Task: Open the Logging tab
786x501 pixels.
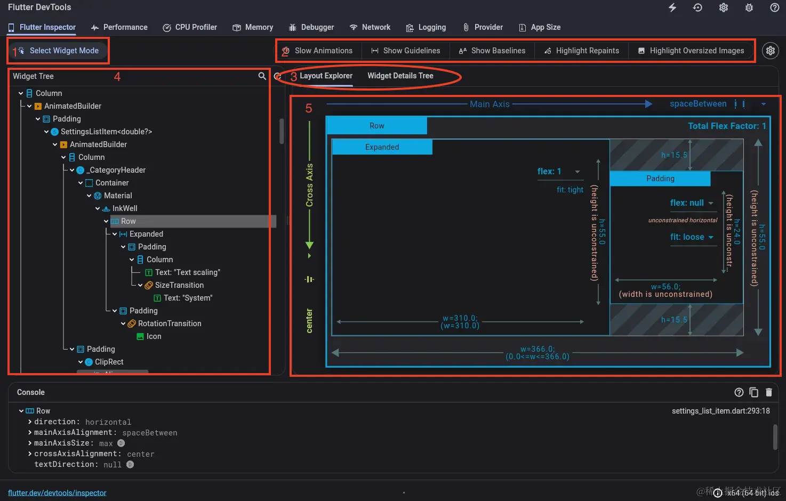Action: coord(426,27)
